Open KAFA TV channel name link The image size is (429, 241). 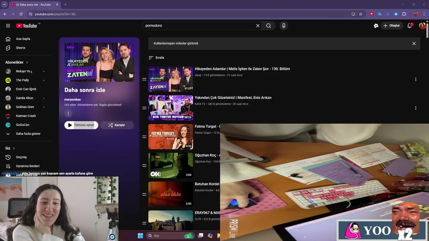[x=200, y=104]
